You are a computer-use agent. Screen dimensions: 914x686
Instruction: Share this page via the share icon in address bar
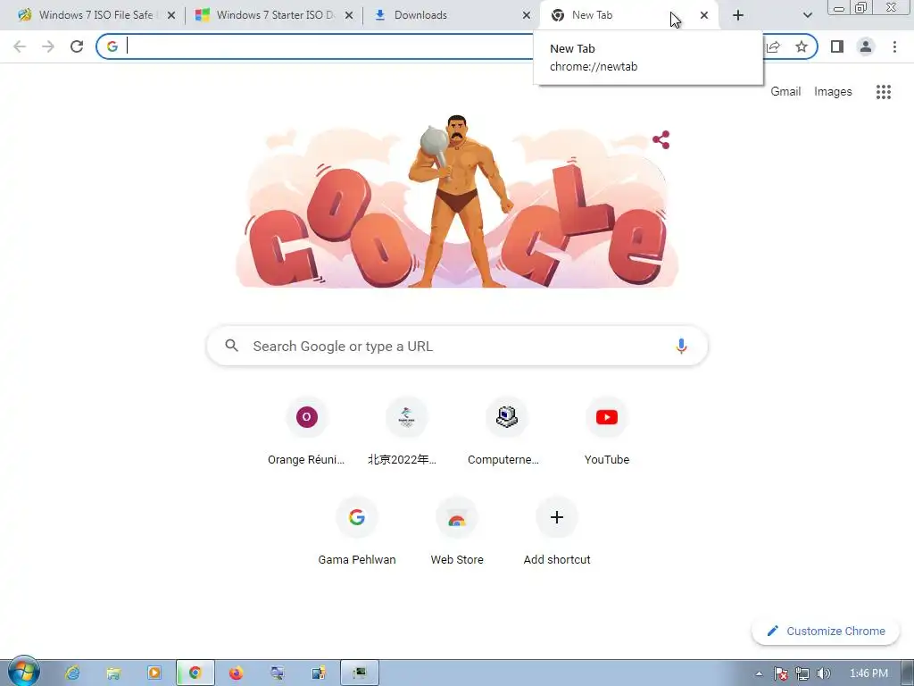pos(774,46)
